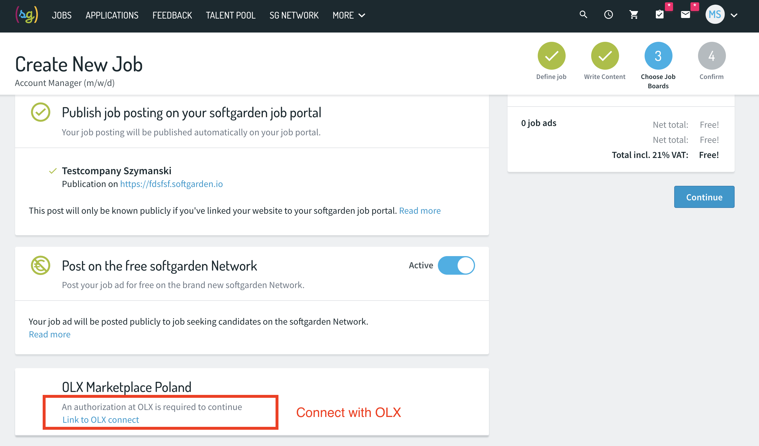This screenshot has height=446, width=759.
Task: Open the fdsfsf.softgarden.io publication link
Action: [171, 184]
